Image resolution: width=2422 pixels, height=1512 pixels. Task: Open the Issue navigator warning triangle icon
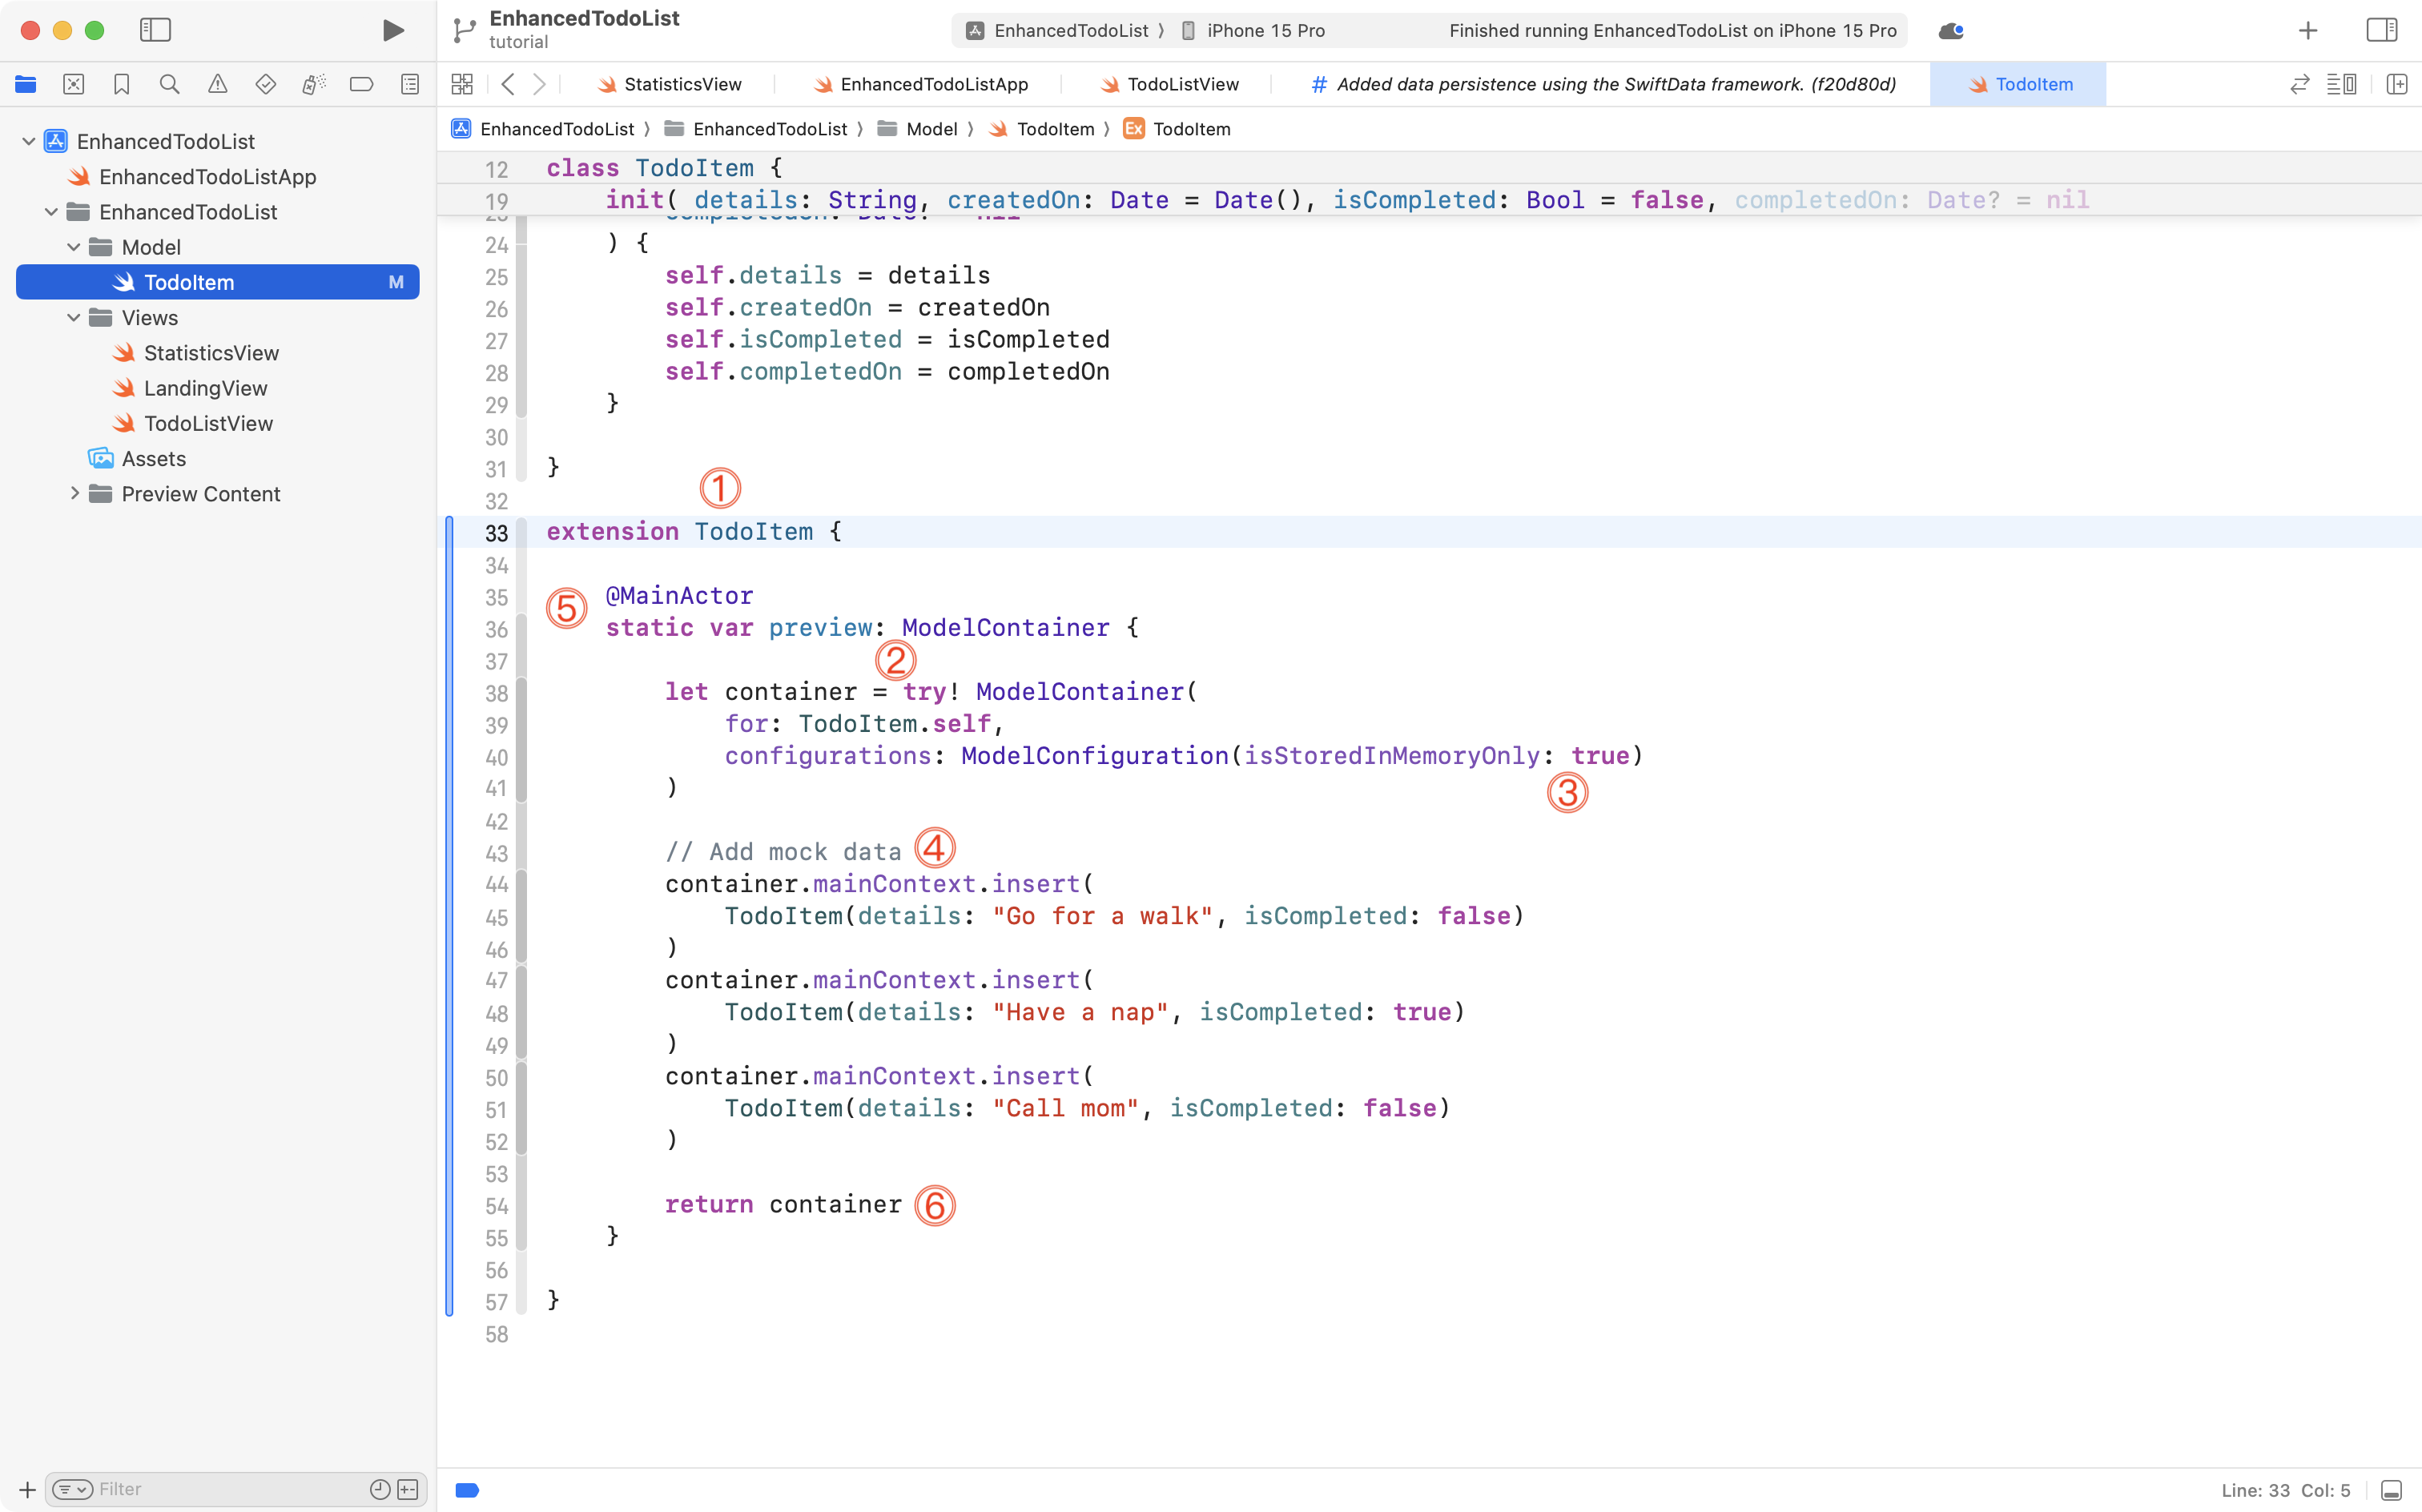click(217, 84)
